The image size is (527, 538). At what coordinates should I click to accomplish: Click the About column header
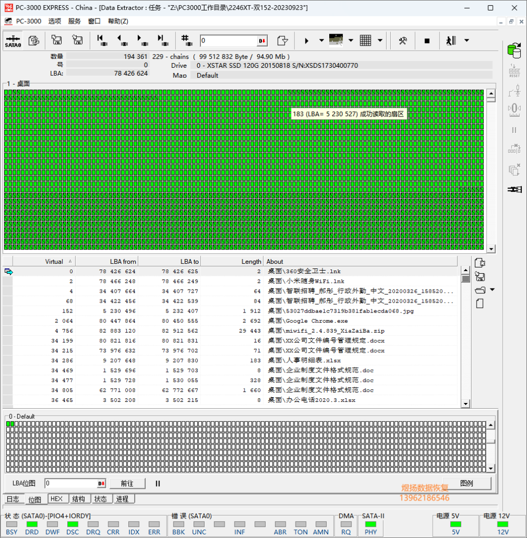(360, 262)
